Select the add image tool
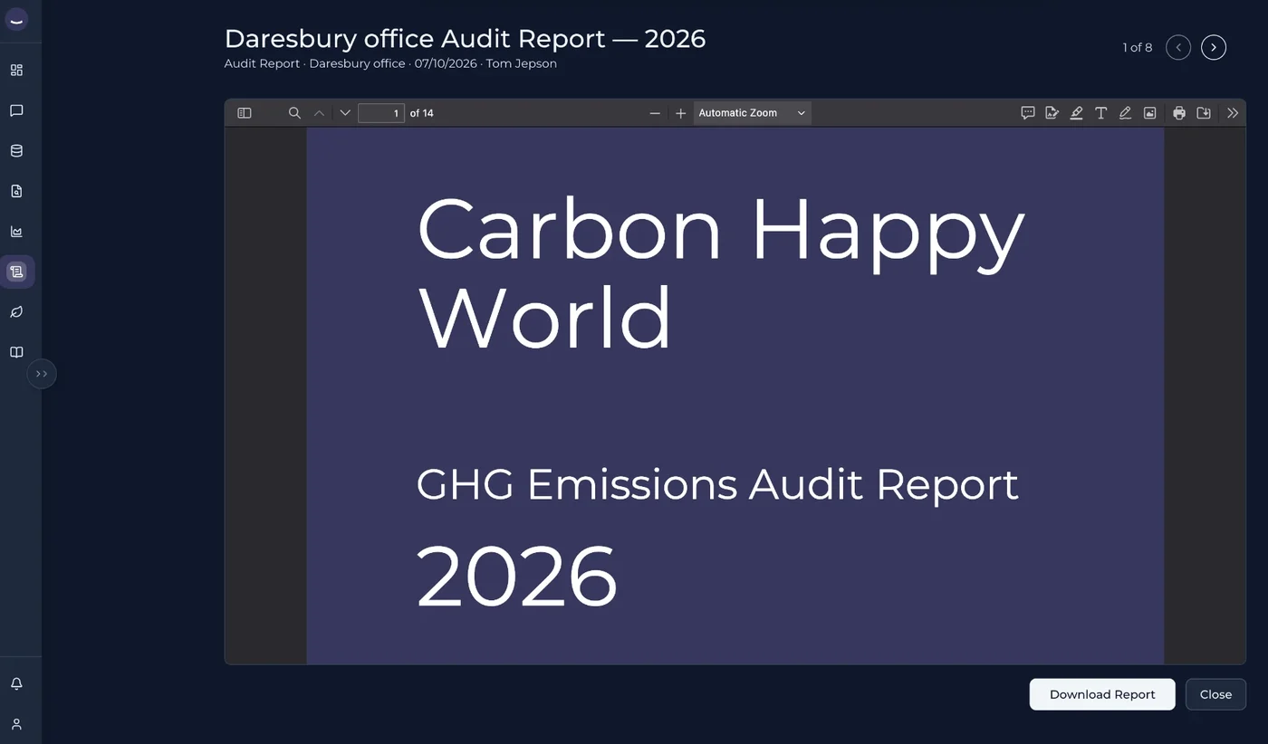 click(1149, 113)
